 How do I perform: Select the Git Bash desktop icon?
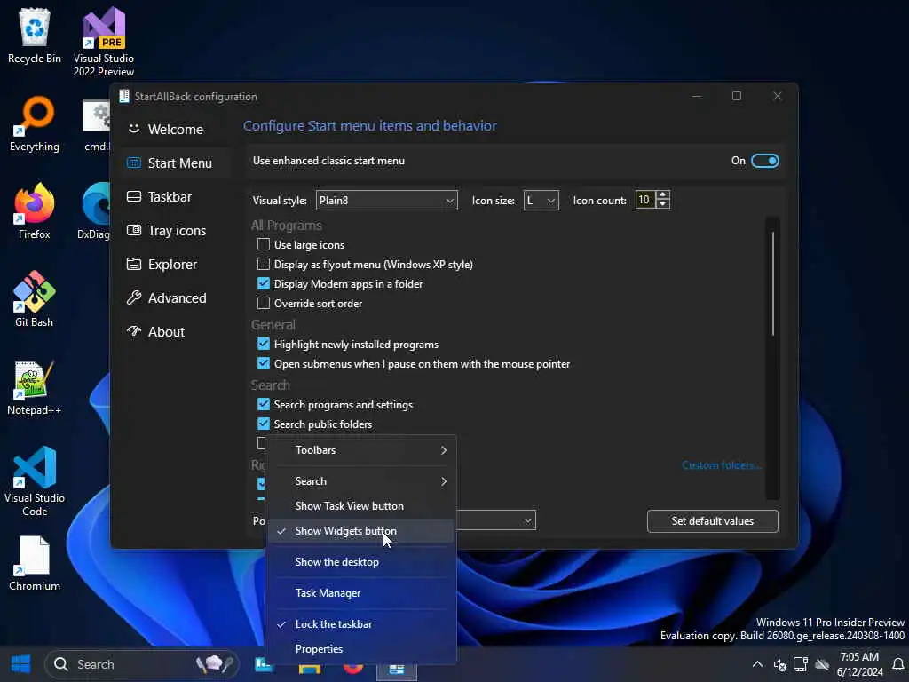click(x=35, y=299)
